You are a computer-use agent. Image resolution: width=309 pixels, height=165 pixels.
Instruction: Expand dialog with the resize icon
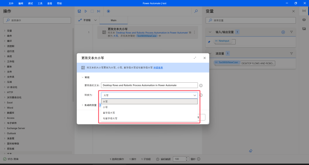click(x=195, y=58)
